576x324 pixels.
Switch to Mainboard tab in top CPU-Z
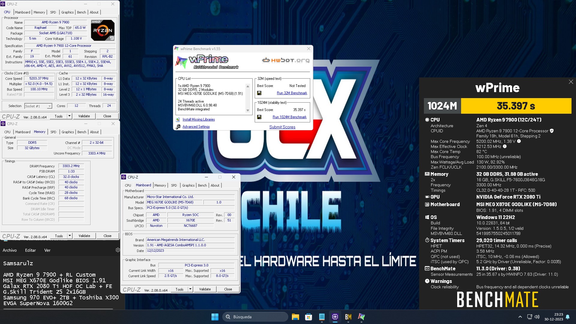pos(22,12)
